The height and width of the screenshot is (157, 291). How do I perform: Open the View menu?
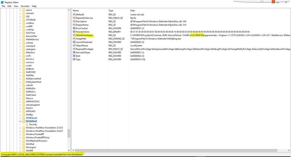(x=16, y=6)
